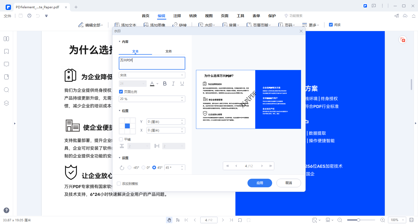Open the page thumbnails panel
Image resolution: width=418 pixels, height=224 pixels.
(x=6, y=39)
